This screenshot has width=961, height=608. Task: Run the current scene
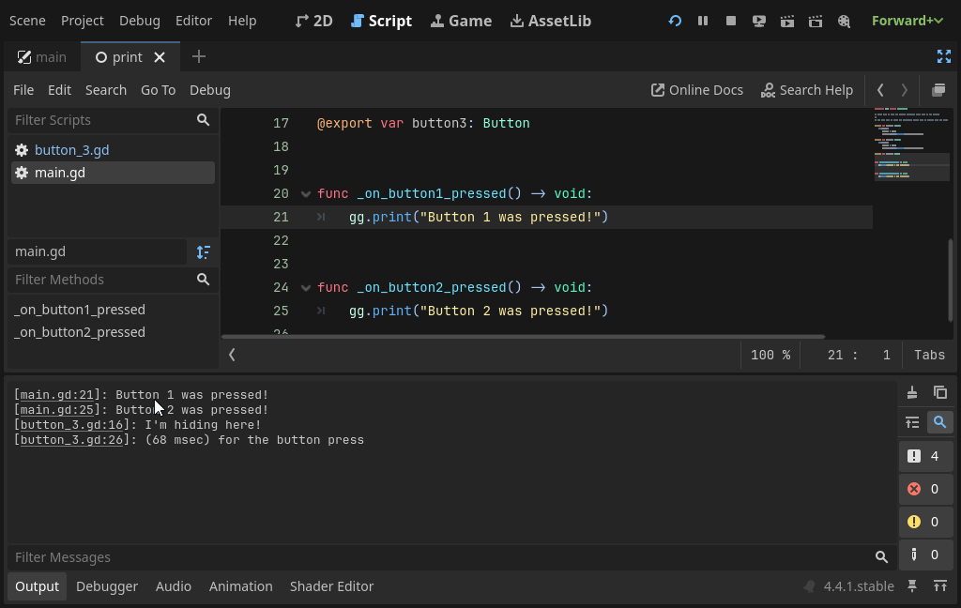pos(786,20)
